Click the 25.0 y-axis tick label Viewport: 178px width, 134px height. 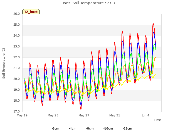coord(17,25)
